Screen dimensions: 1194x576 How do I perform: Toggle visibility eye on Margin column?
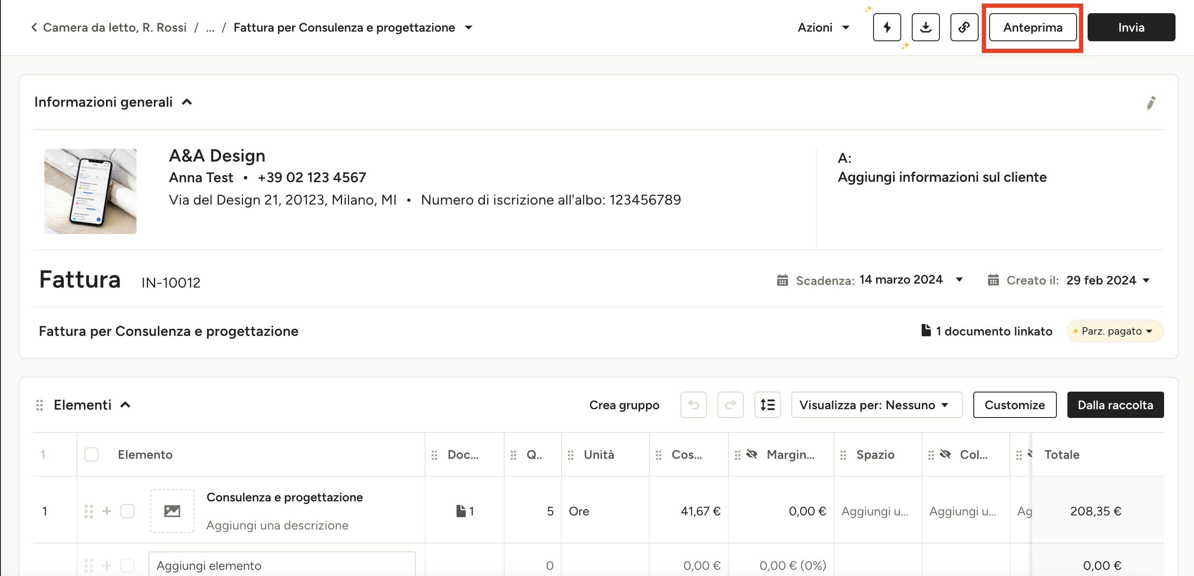coord(752,454)
